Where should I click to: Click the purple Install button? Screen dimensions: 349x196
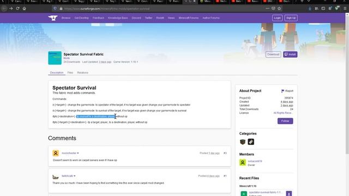[290, 54]
